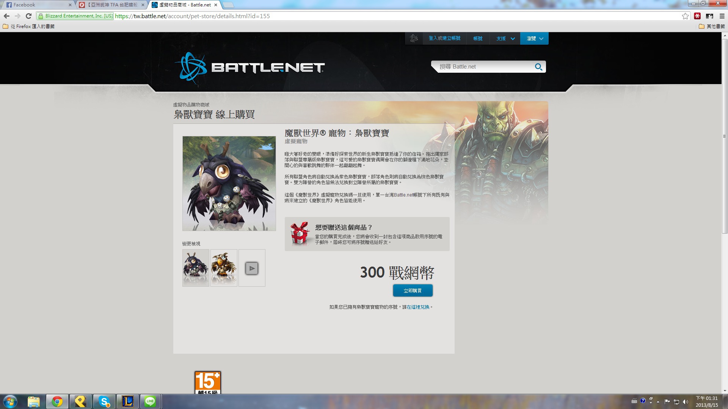Open League of Legends taskbar icon
Viewport: 728px width, 409px height.
[x=127, y=401]
